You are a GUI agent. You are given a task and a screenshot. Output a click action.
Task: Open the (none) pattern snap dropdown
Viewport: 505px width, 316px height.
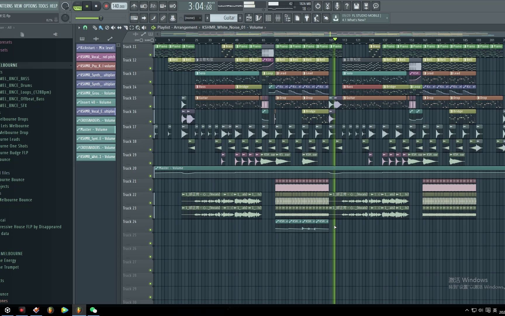[x=192, y=18]
